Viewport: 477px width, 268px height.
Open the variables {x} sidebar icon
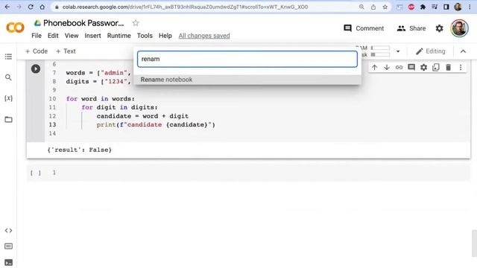click(8, 98)
